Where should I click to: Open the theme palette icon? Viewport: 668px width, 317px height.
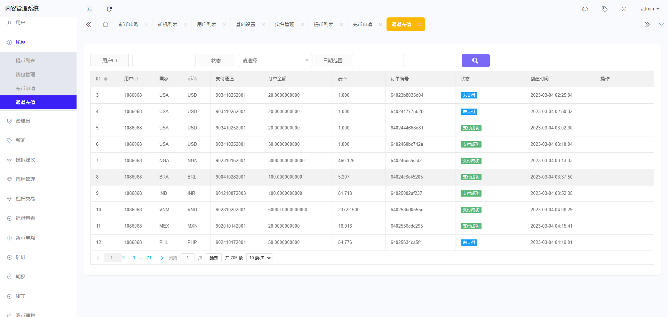point(585,9)
